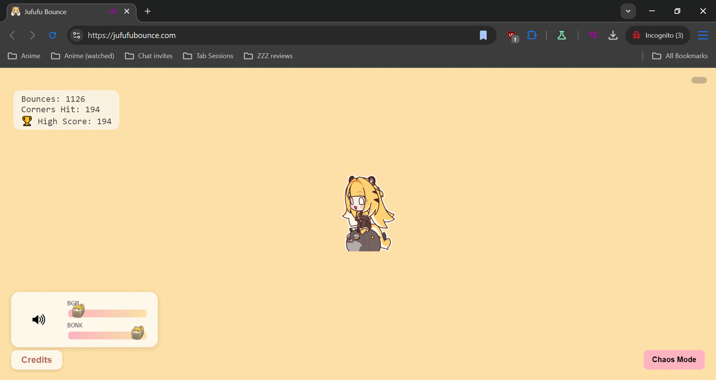Click the bouncing Jufufu character sprite
Screen dimensions: 716x380
click(368, 213)
